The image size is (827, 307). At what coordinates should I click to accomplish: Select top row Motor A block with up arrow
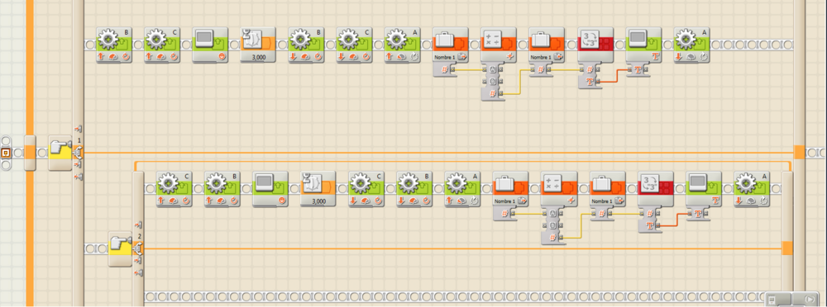pyautogui.click(x=402, y=45)
